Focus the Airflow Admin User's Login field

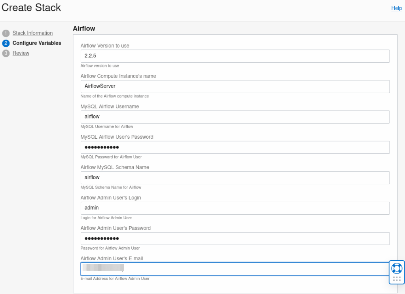[x=235, y=208]
